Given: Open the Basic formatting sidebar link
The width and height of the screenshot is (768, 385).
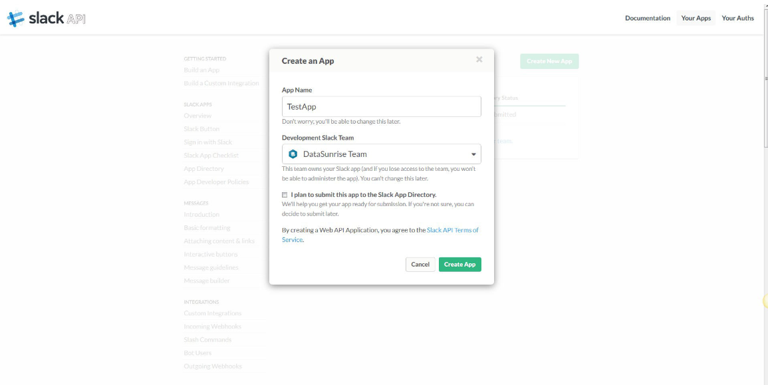Looking at the screenshot, I should [207, 228].
